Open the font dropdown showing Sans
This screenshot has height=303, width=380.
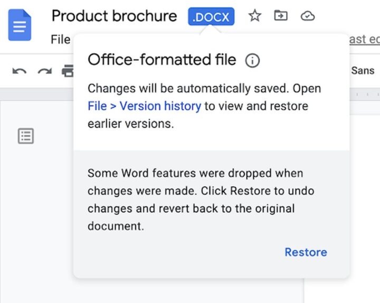coord(363,71)
